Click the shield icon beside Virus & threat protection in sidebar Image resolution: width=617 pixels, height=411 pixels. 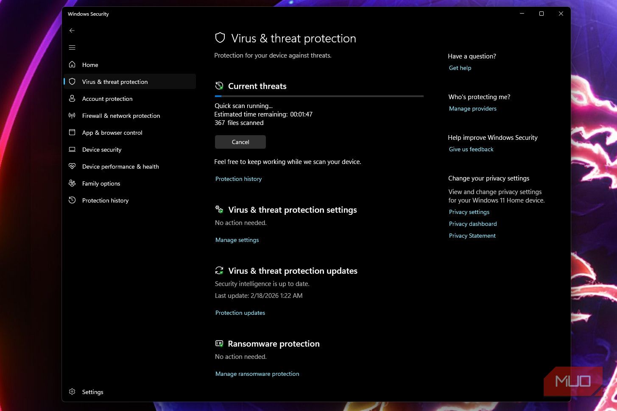click(x=72, y=81)
